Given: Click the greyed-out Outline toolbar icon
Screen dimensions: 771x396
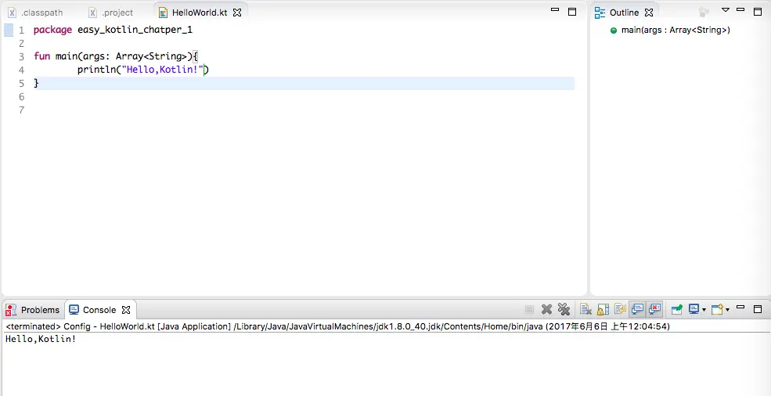Looking at the screenshot, I should click(704, 12).
